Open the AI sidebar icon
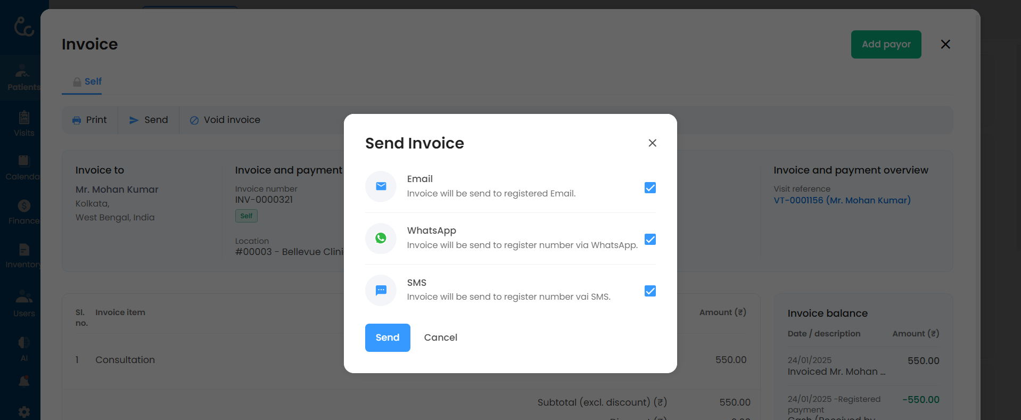Image resolution: width=1021 pixels, height=420 pixels. point(24,348)
